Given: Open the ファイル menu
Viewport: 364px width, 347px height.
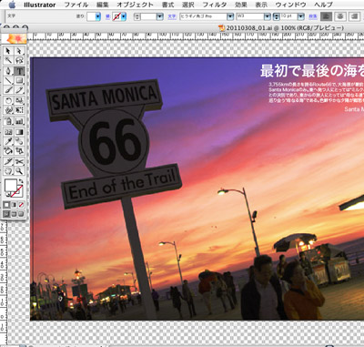Looking at the screenshot, I should pos(76,5).
